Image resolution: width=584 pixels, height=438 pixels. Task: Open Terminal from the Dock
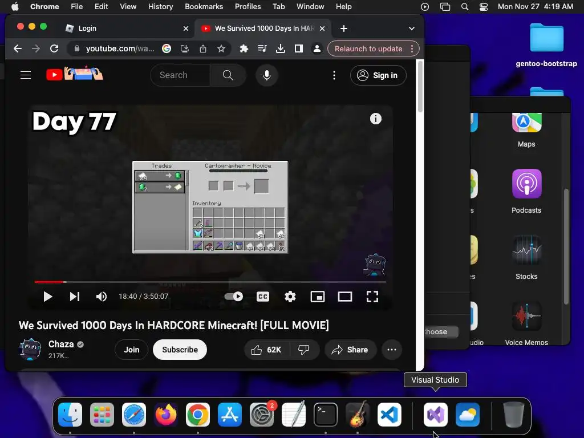click(x=326, y=415)
